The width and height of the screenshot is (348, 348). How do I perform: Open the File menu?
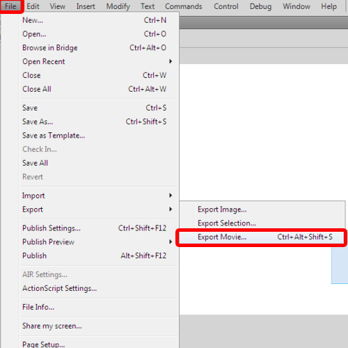pyautogui.click(x=10, y=6)
